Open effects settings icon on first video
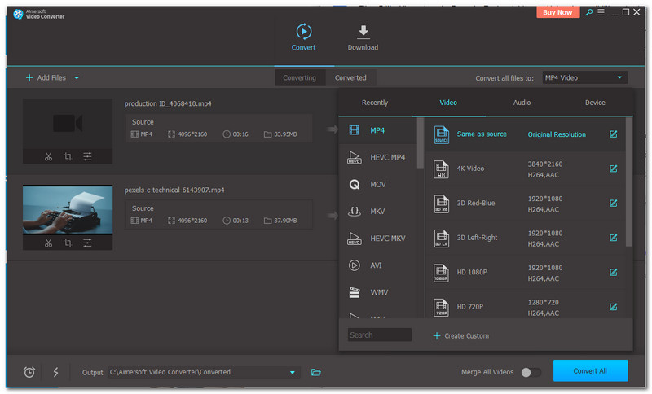The height and width of the screenshot is (394, 652). point(87,156)
